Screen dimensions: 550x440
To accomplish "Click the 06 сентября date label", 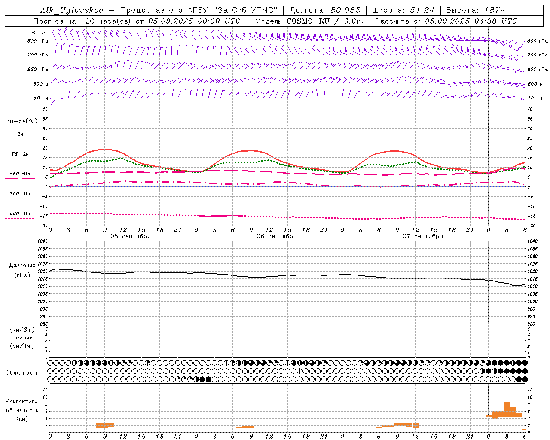I will point(277,236).
